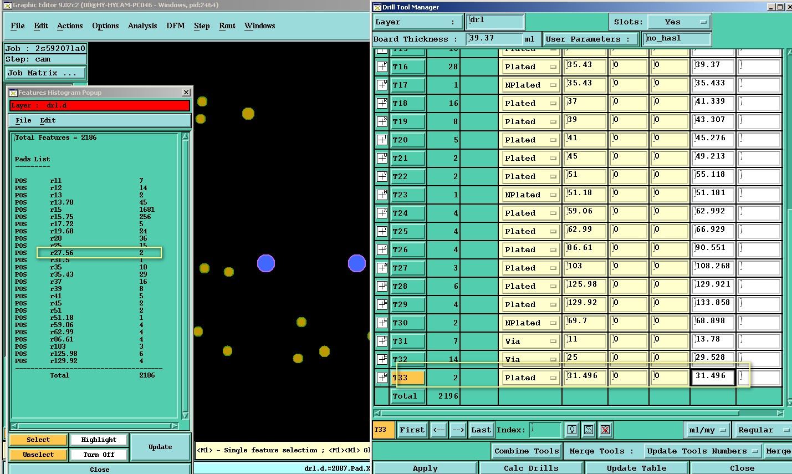Click the Apply button in Drill Tool Manager

425,468
